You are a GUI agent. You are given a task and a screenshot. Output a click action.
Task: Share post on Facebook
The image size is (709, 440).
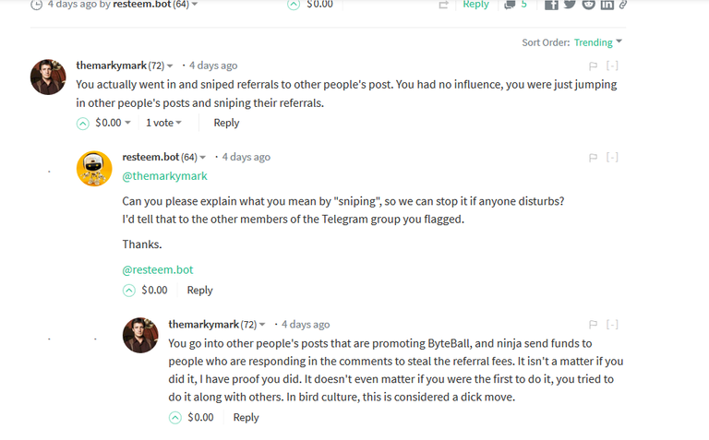click(x=551, y=5)
